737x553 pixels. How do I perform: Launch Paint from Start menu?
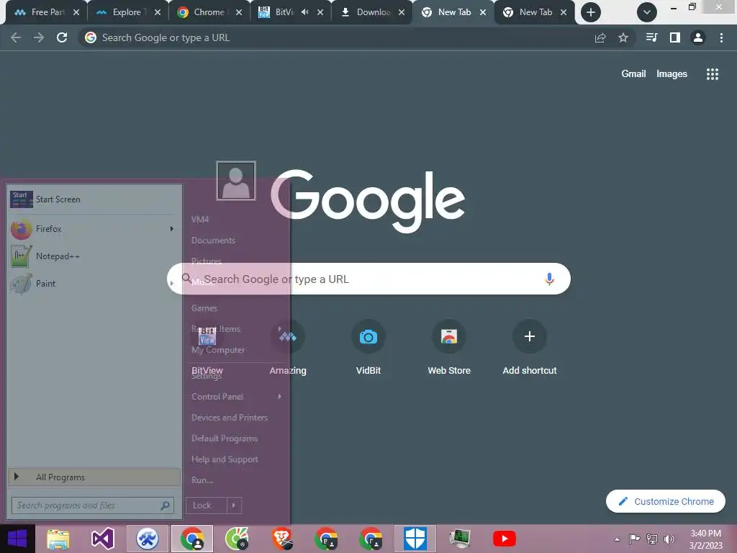coord(94,284)
